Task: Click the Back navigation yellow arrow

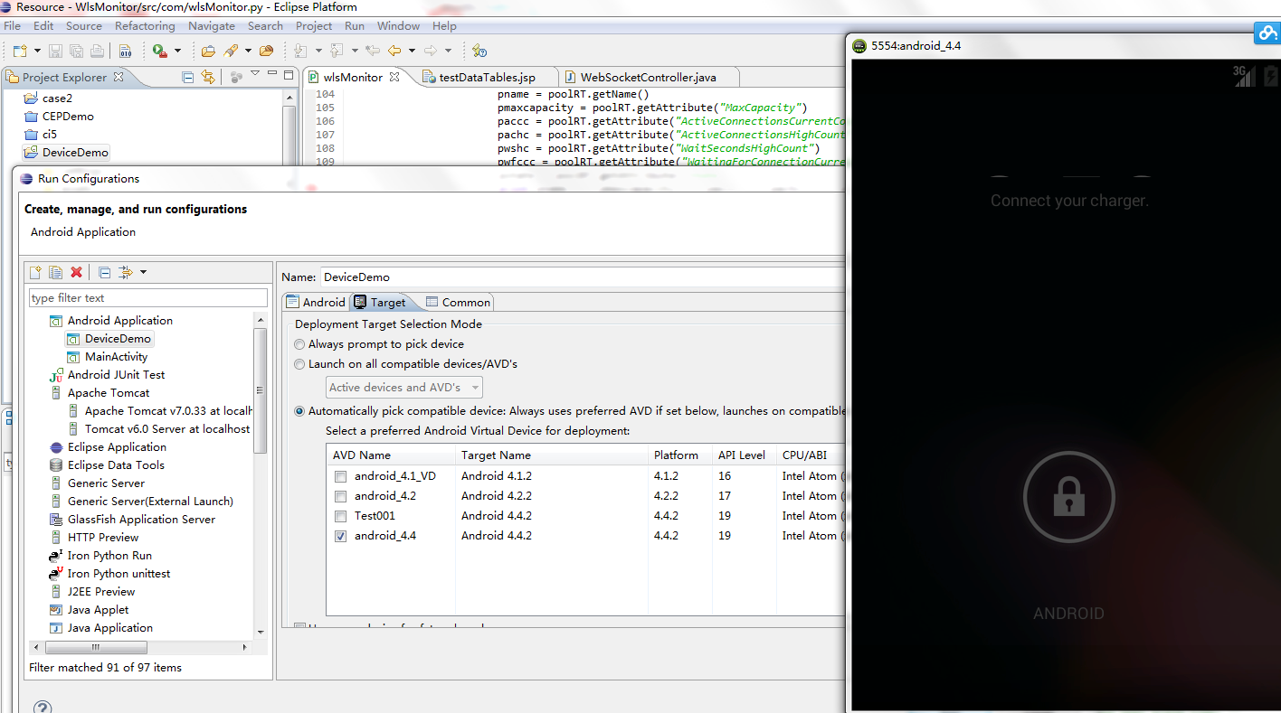Action: [x=394, y=51]
